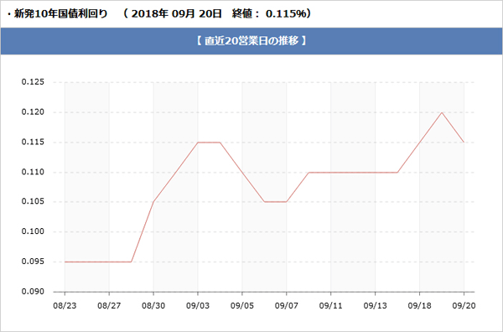The width and height of the screenshot is (503, 332).
Task: Click the 0.110 y-axis label
Action: (x=33, y=172)
